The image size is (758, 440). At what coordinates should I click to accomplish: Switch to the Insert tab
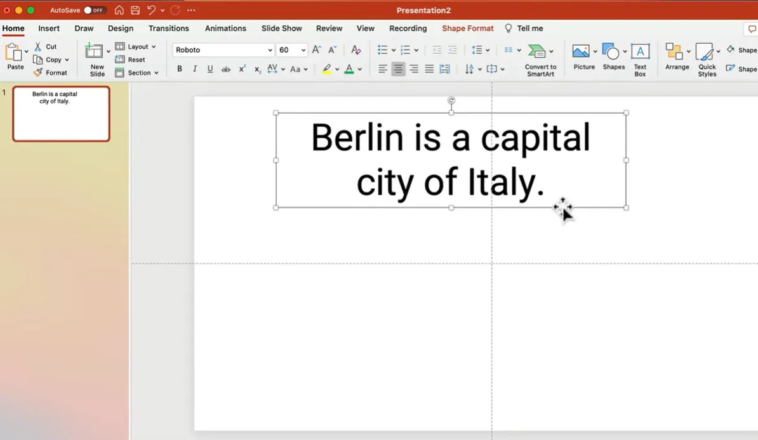click(49, 29)
